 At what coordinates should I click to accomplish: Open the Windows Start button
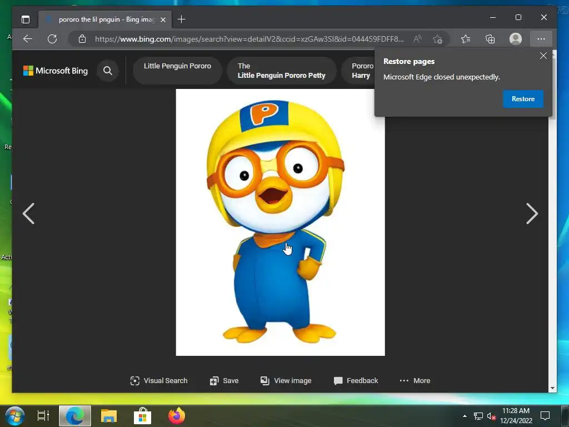point(15,416)
